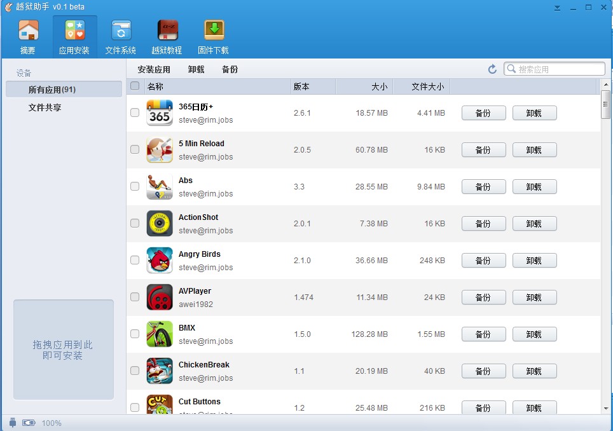Backup 5 Min Reload app
Screen dimensions: 613x431
click(484, 149)
